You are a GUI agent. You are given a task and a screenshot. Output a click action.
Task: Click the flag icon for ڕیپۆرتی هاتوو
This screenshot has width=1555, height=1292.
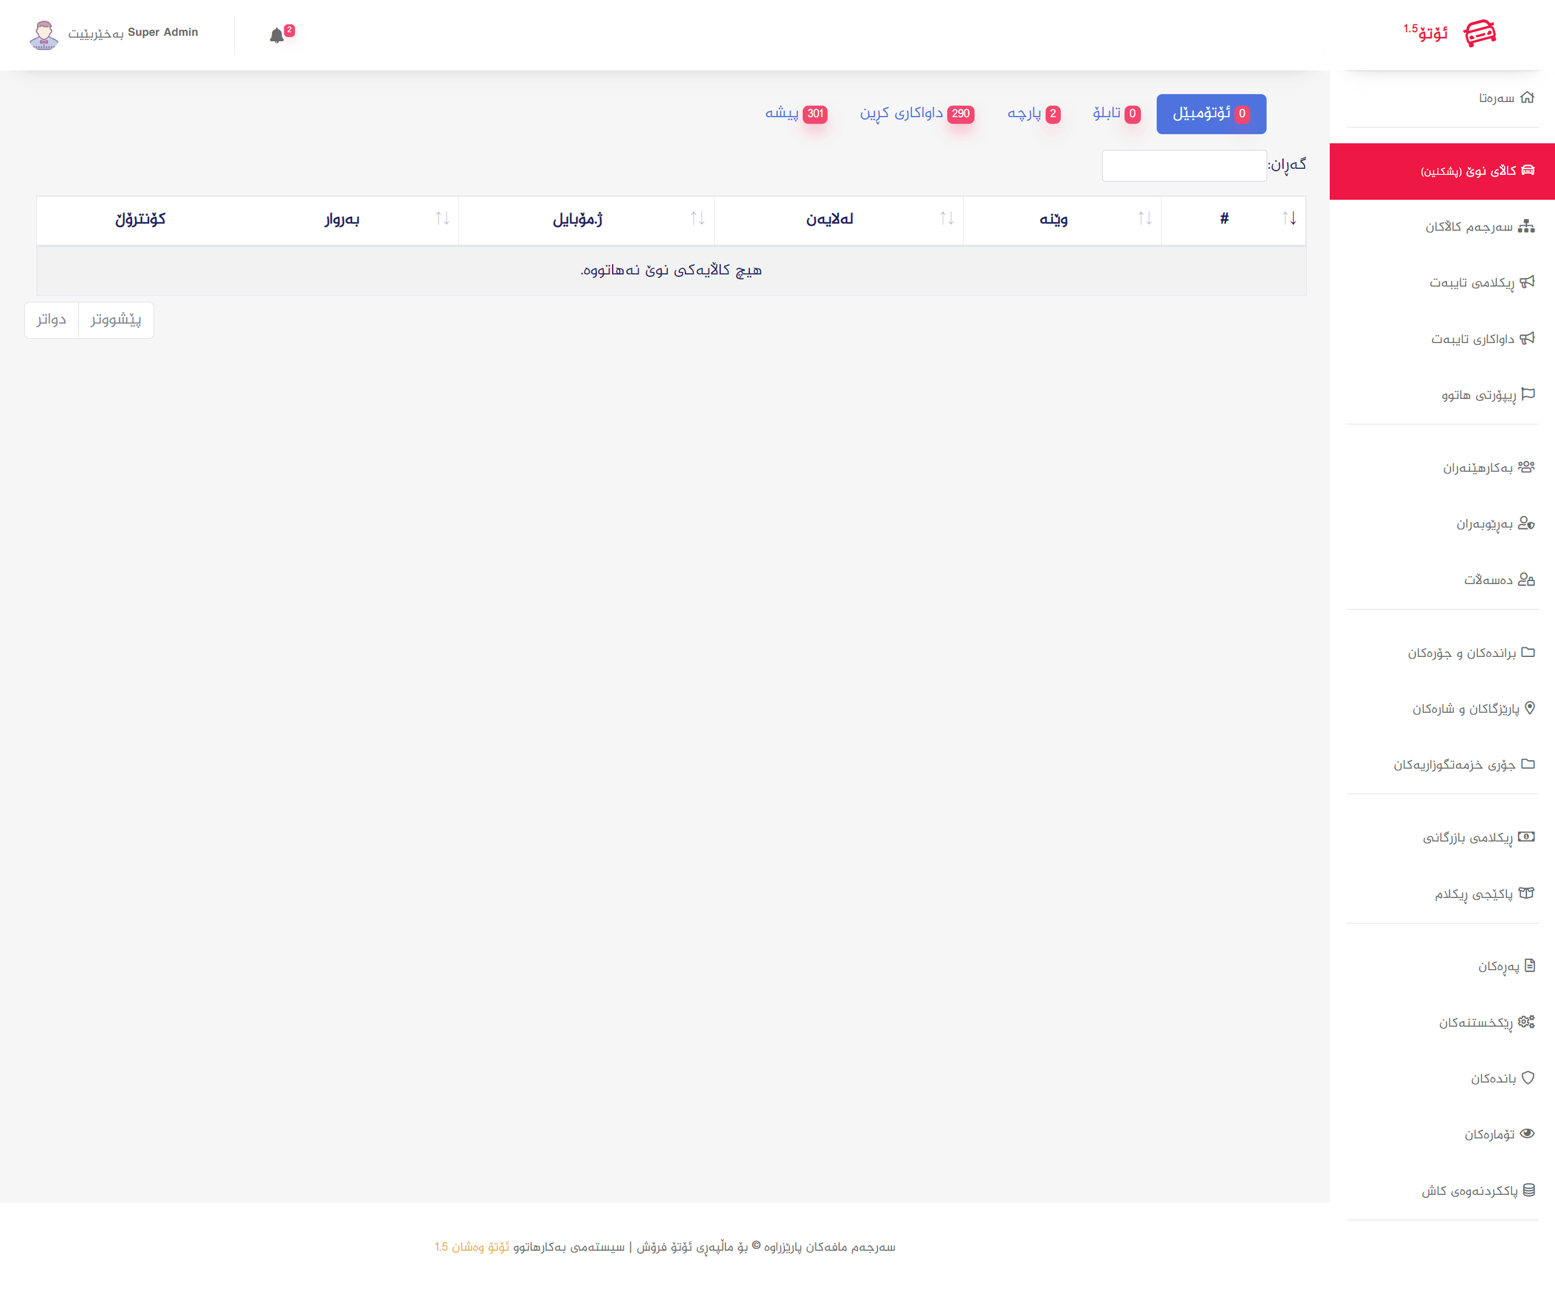click(1528, 394)
